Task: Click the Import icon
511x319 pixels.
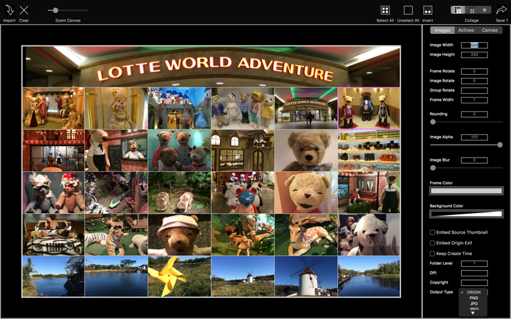Action: pyautogui.click(x=10, y=10)
